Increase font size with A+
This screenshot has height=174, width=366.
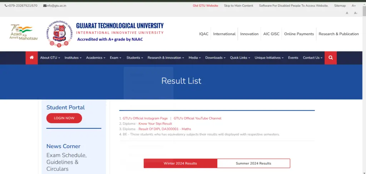click(353, 6)
